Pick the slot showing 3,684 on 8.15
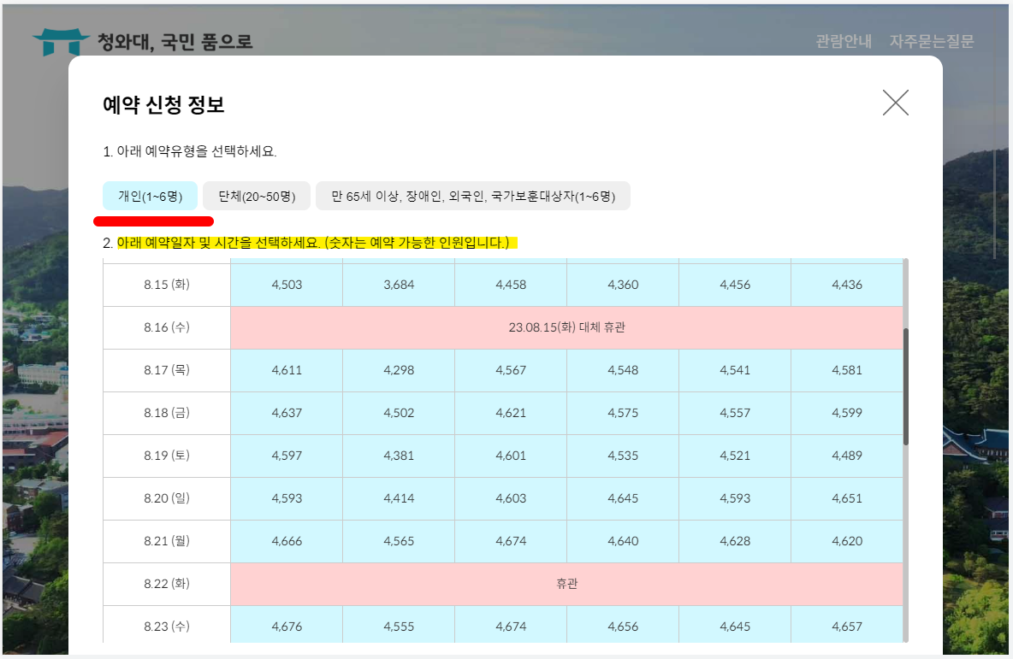The image size is (1013, 659). pyautogui.click(x=398, y=284)
